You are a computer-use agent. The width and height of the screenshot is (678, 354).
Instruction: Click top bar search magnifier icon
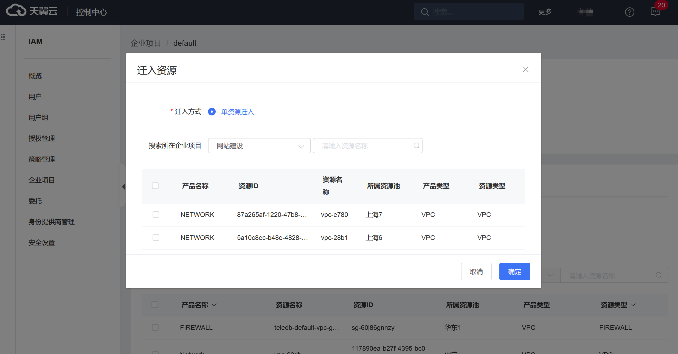pyautogui.click(x=424, y=12)
